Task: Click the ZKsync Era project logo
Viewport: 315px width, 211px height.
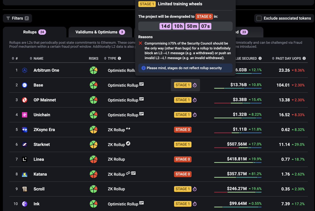Action: (25, 130)
